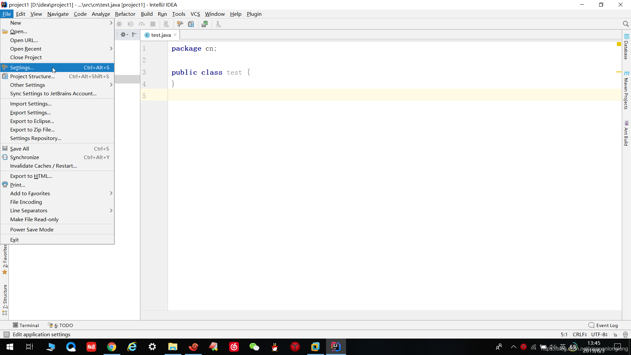Expand Line Separators submenu

click(57, 210)
